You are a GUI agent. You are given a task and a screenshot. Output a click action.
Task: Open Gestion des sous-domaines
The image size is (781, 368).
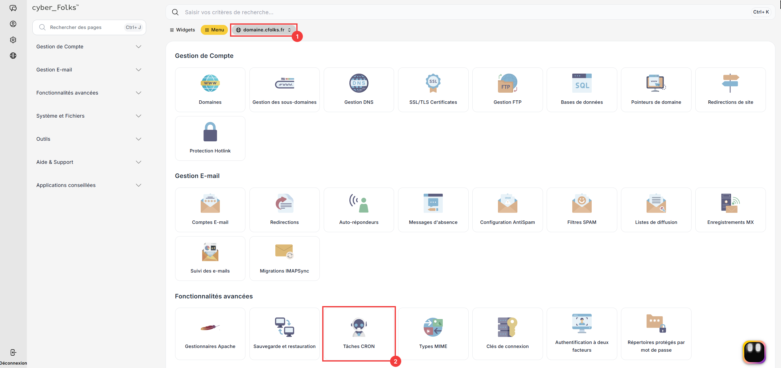pyautogui.click(x=284, y=90)
